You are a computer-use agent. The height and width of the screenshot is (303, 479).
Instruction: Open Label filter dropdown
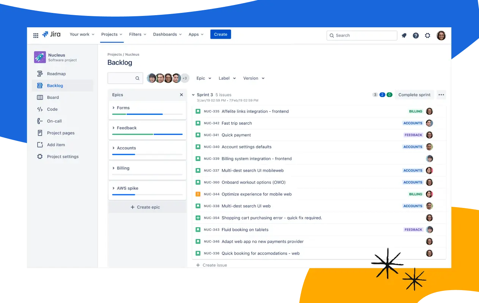[227, 78]
